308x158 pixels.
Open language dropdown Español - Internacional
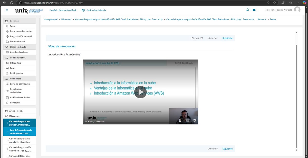click(63, 10)
